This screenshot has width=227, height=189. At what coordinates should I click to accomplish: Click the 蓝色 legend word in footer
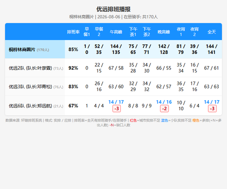point(164,121)
